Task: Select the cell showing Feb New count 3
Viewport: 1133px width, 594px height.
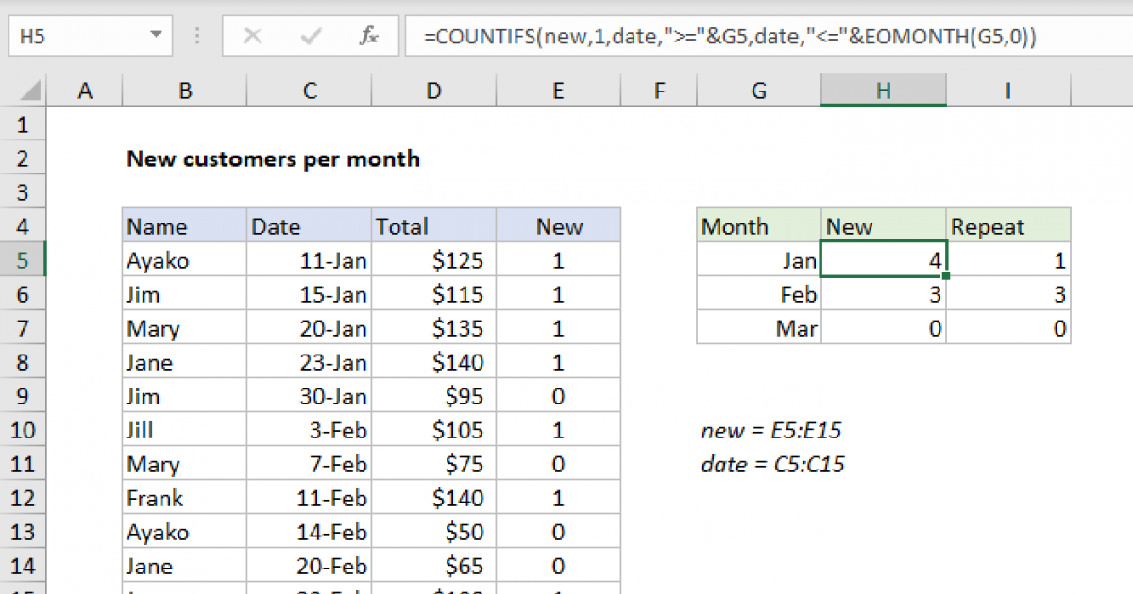Action: 883,293
